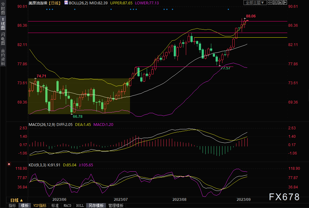
Task: Click the export panel arrow icon
Action: [285, 2]
